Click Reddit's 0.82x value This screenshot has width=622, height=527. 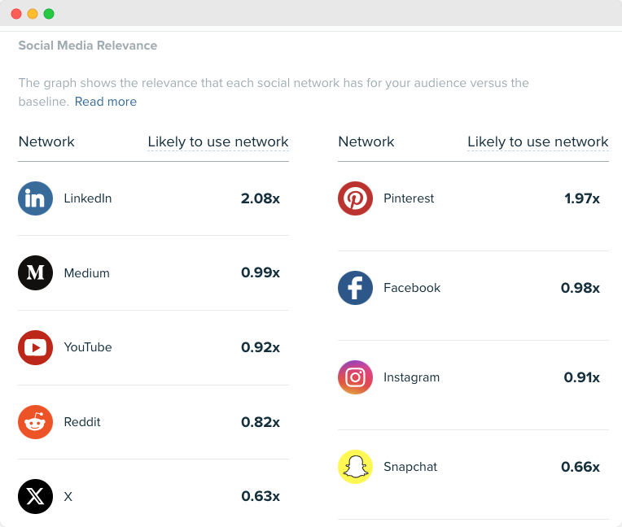pyautogui.click(x=261, y=422)
